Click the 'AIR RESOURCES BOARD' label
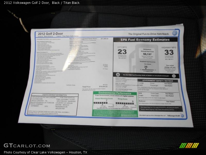Viewport: 206px width, 155px height. tap(129, 116)
